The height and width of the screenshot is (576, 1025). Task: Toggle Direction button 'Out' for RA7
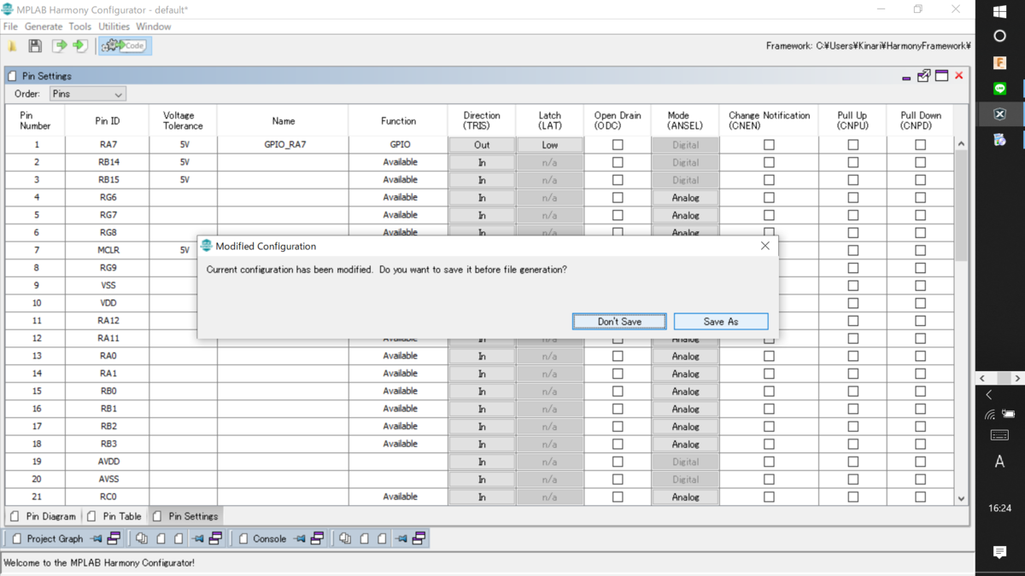point(482,145)
